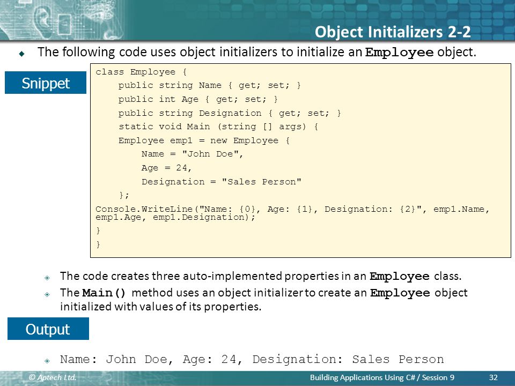Click the code line 'Name = "John Doe",'

click(x=192, y=154)
